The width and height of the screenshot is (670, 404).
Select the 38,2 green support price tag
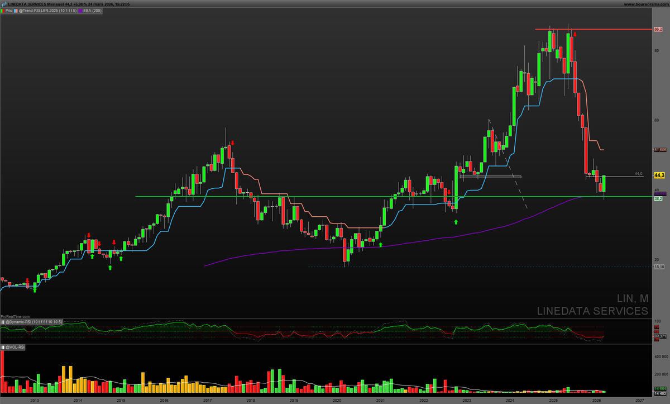(658, 198)
